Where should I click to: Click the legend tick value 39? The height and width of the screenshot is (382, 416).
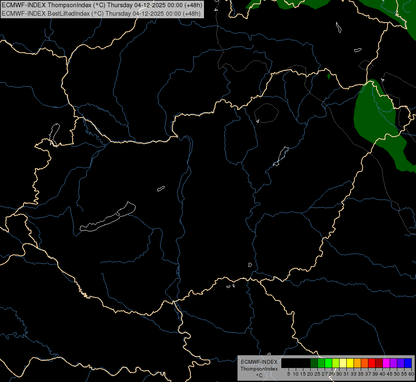click(x=375, y=374)
